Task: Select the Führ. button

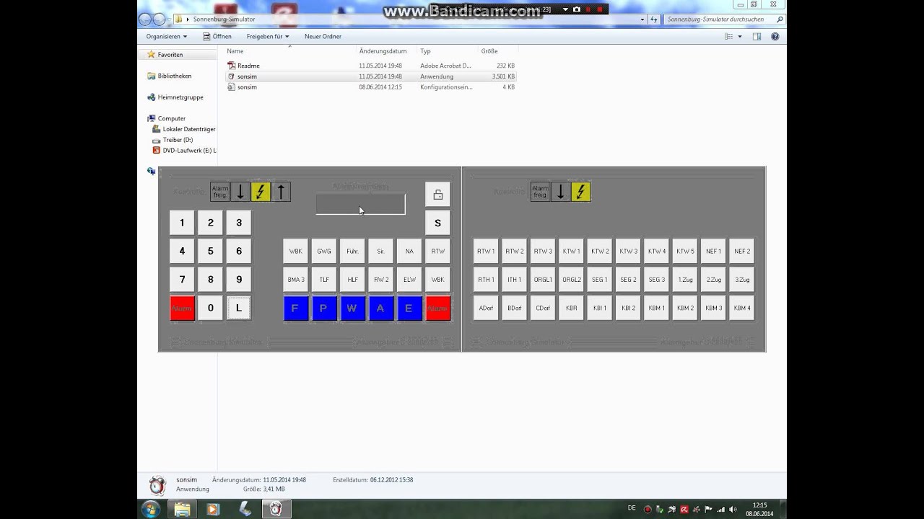Action: click(x=352, y=252)
